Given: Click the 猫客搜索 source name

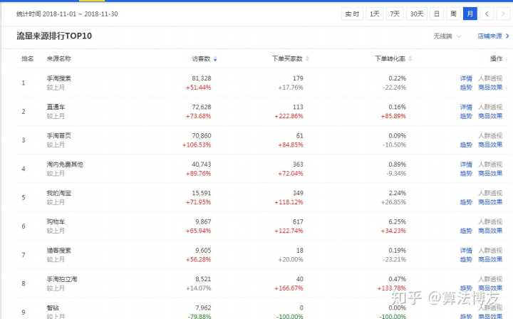Looking at the screenshot, I should click(x=59, y=251).
